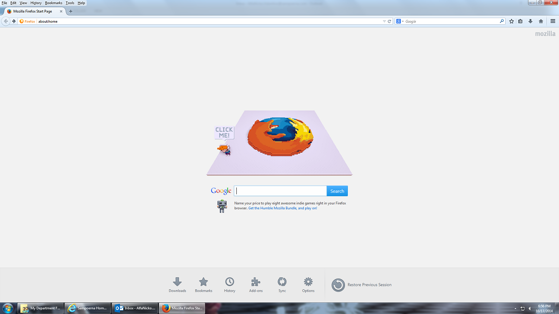Viewport: 559px width, 314px height.
Task: Open the Bookmarks menu
Action: point(53,3)
